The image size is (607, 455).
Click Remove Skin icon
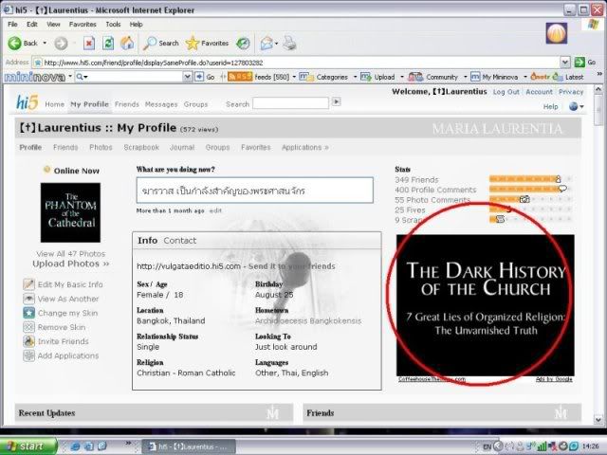(28, 327)
